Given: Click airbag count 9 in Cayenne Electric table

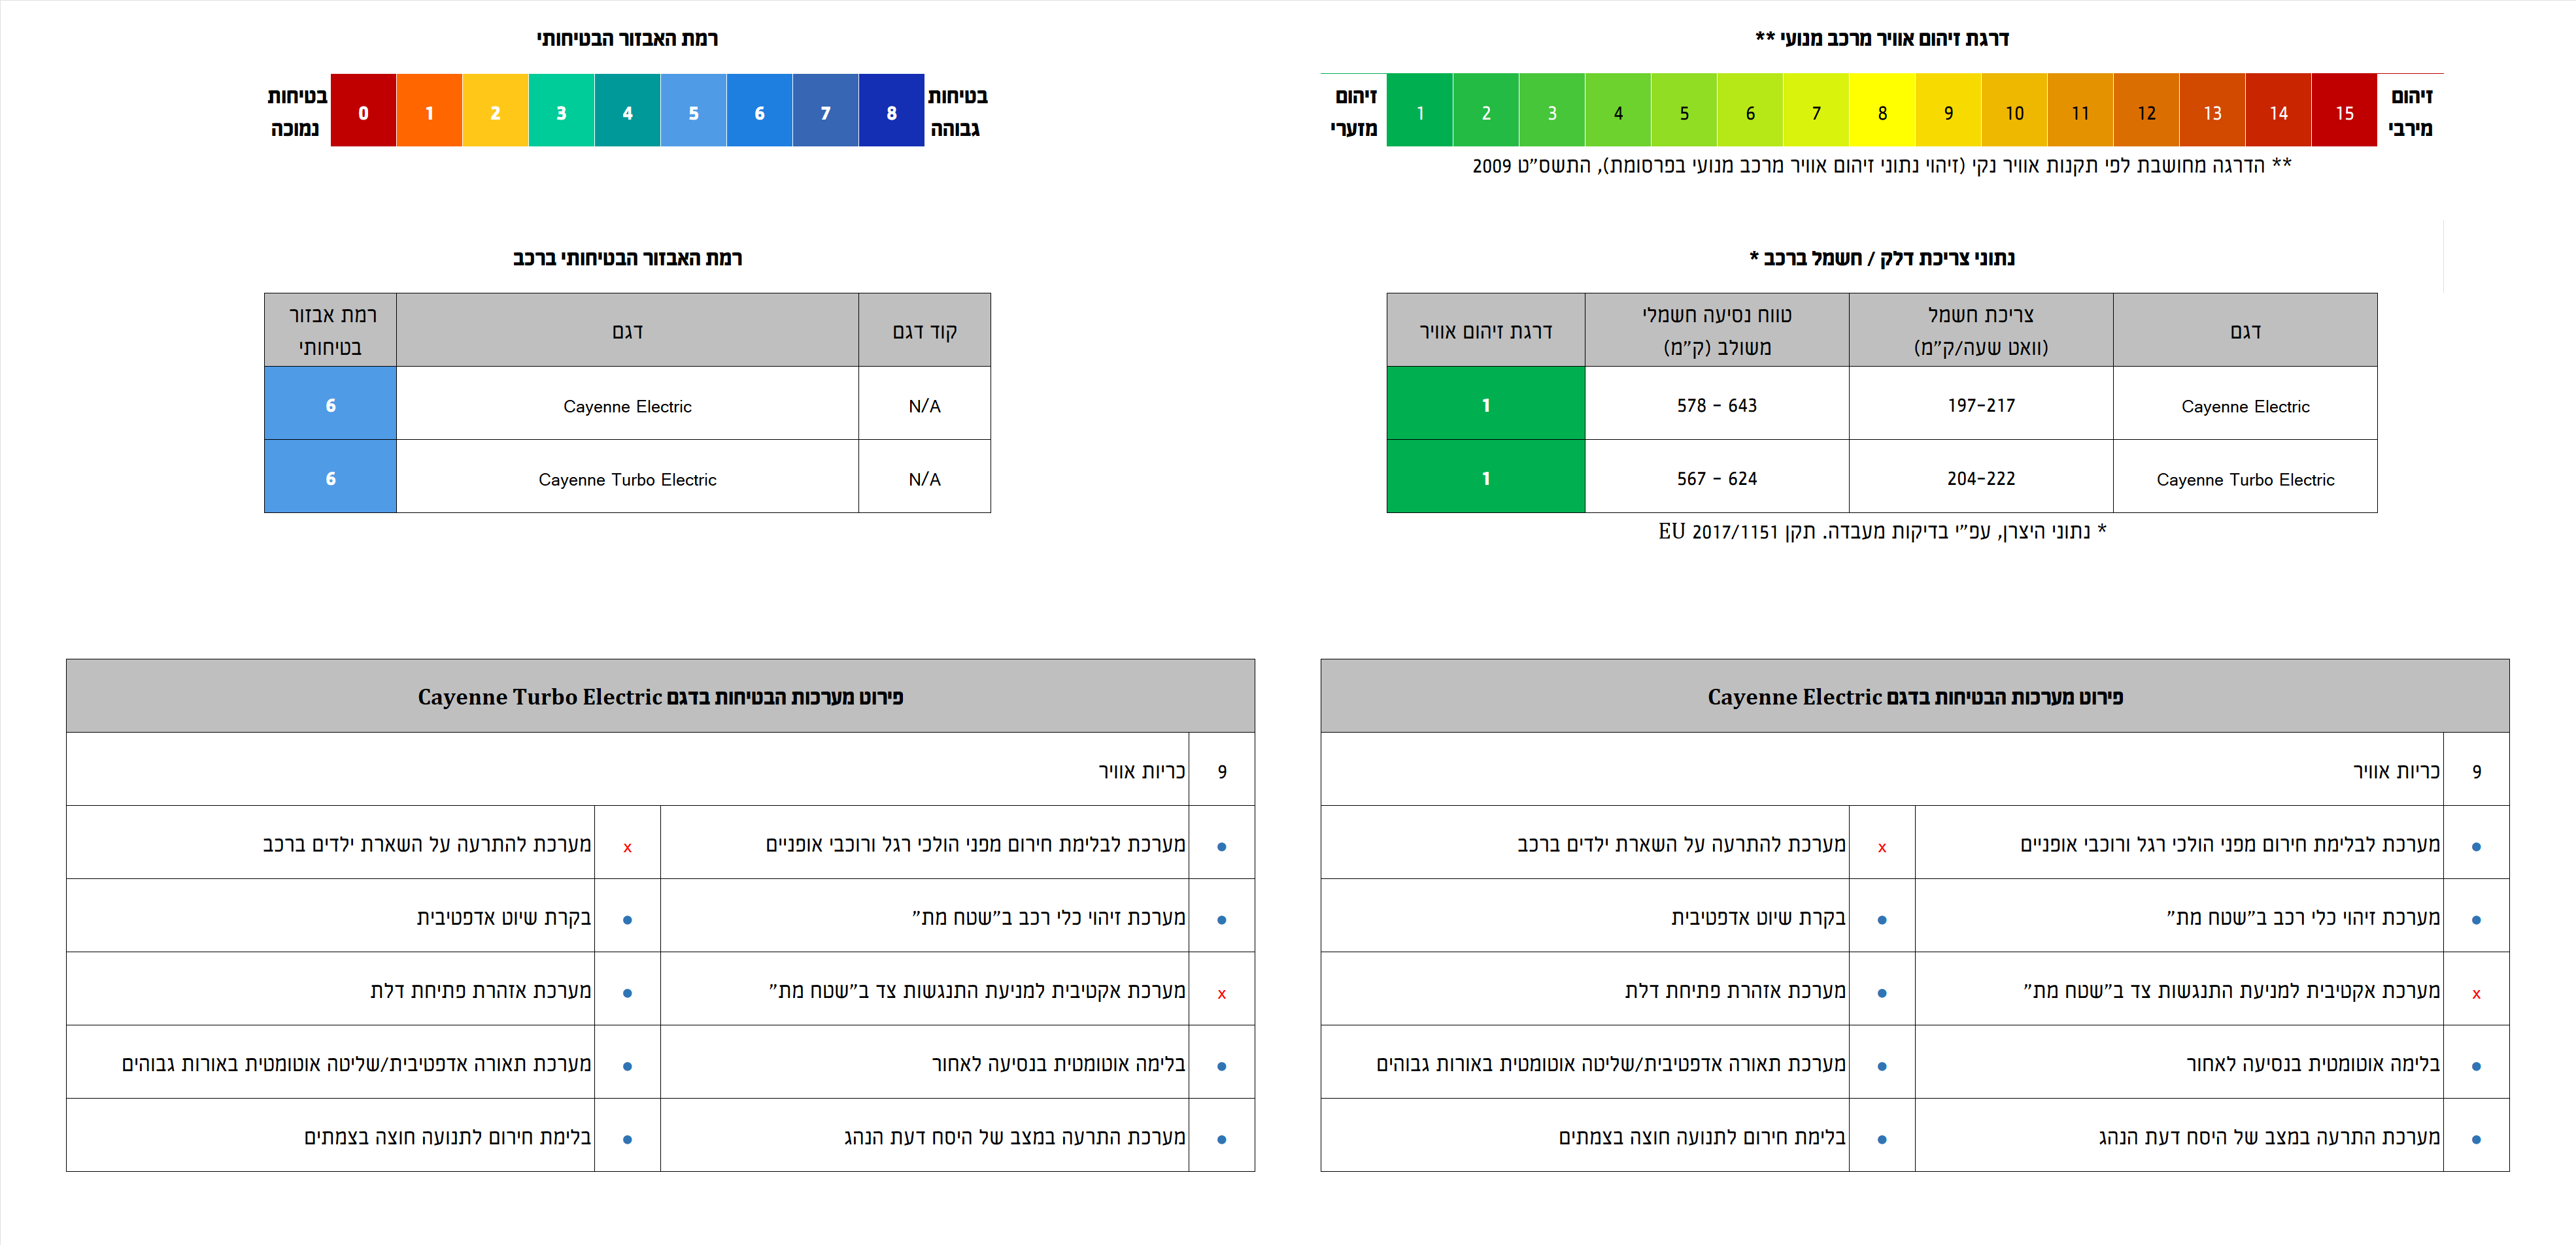Looking at the screenshot, I should (x=2475, y=771).
